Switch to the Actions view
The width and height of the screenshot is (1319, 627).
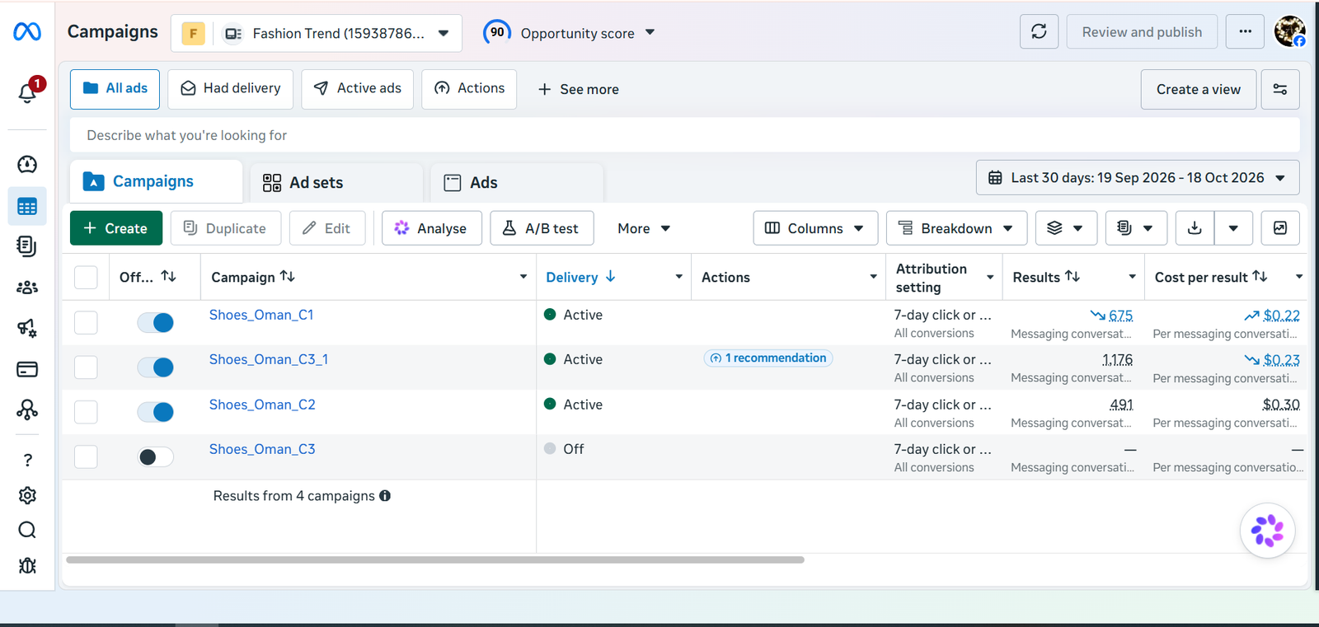point(469,89)
